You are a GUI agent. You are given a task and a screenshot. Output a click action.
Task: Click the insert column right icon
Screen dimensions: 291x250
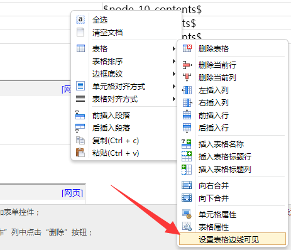click(187, 102)
